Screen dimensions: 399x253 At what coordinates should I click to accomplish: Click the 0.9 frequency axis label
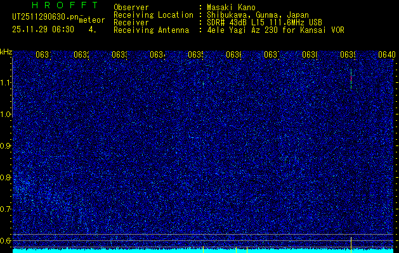(5, 145)
